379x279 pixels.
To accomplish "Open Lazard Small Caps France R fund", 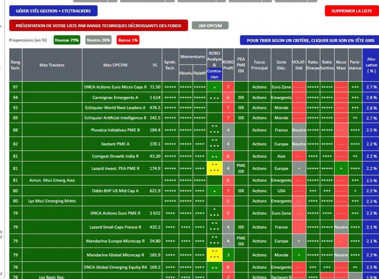I will pos(115,227).
